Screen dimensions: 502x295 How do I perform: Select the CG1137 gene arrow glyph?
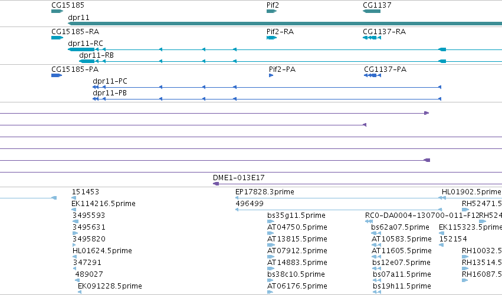pos(372,11)
